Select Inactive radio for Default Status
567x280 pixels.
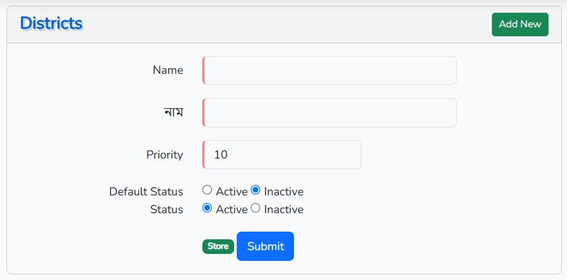pyautogui.click(x=256, y=190)
